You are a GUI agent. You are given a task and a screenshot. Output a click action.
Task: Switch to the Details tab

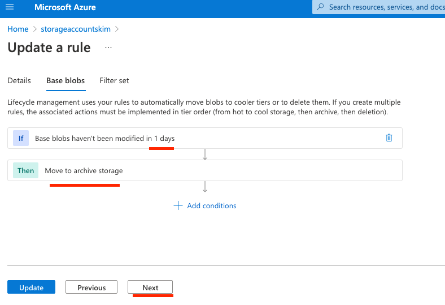tap(19, 80)
